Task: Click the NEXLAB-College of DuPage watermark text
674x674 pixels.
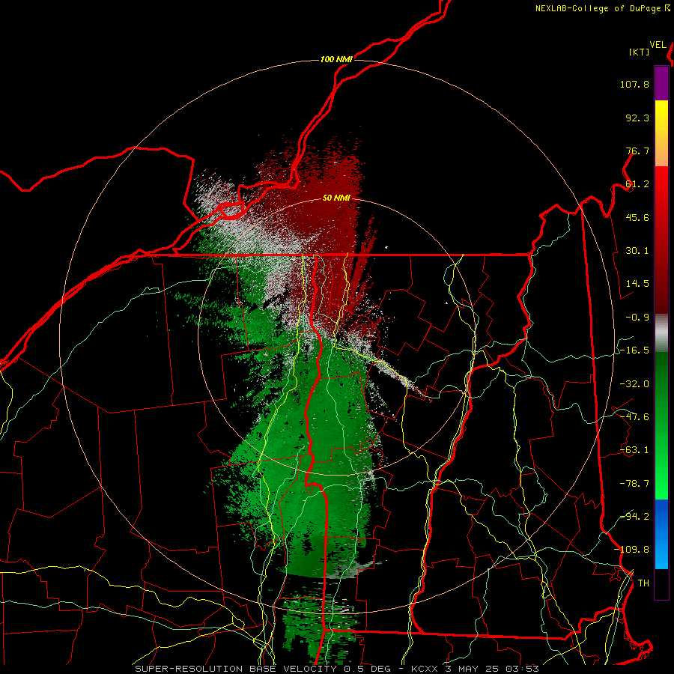Action: 602,8
